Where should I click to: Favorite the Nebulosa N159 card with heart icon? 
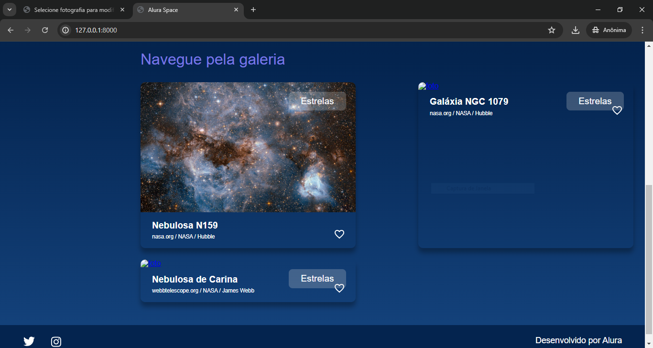[x=339, y=234]
